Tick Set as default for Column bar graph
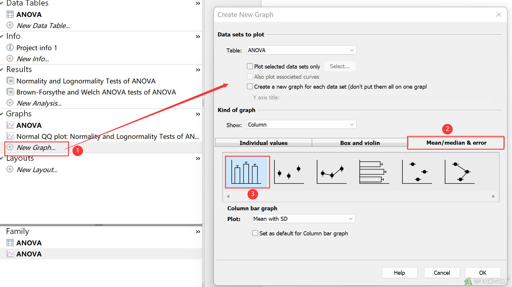The image size is (512, 287). click(255, 233)
